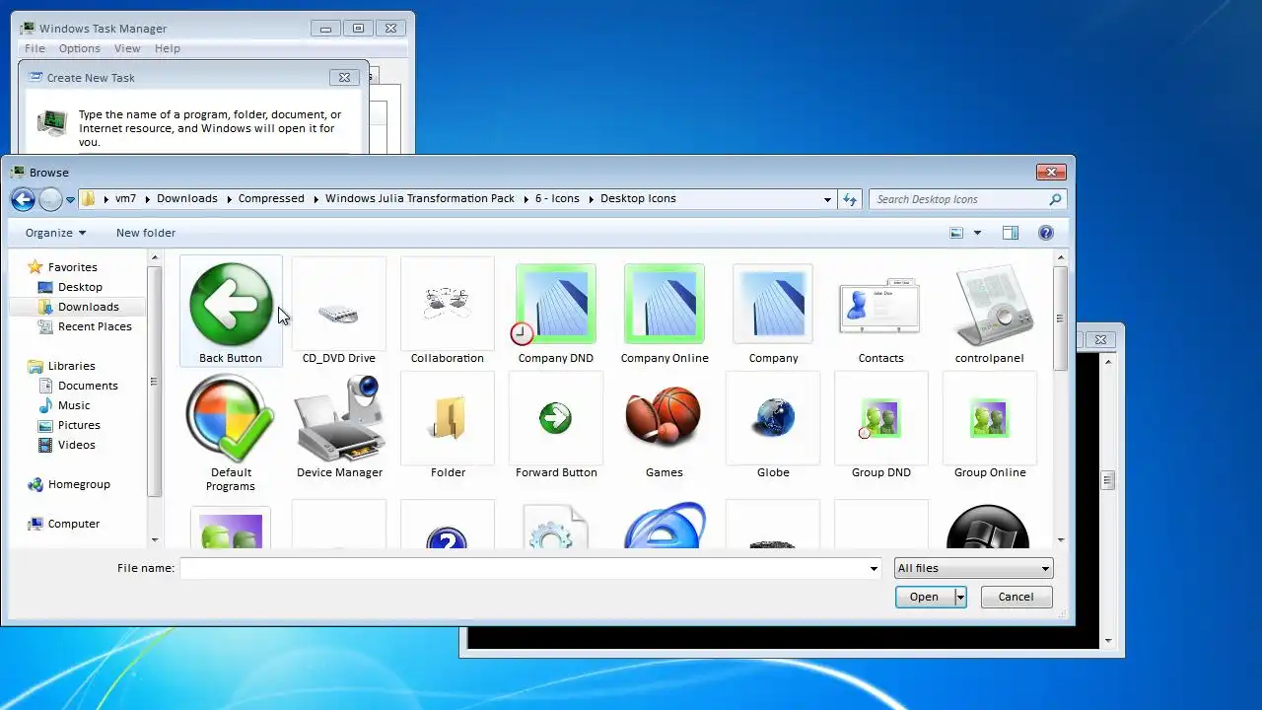Screen dimensions: 1262x710
Task: Click the file list vertical scrollbar thumb
Action: pos(1060,319)
